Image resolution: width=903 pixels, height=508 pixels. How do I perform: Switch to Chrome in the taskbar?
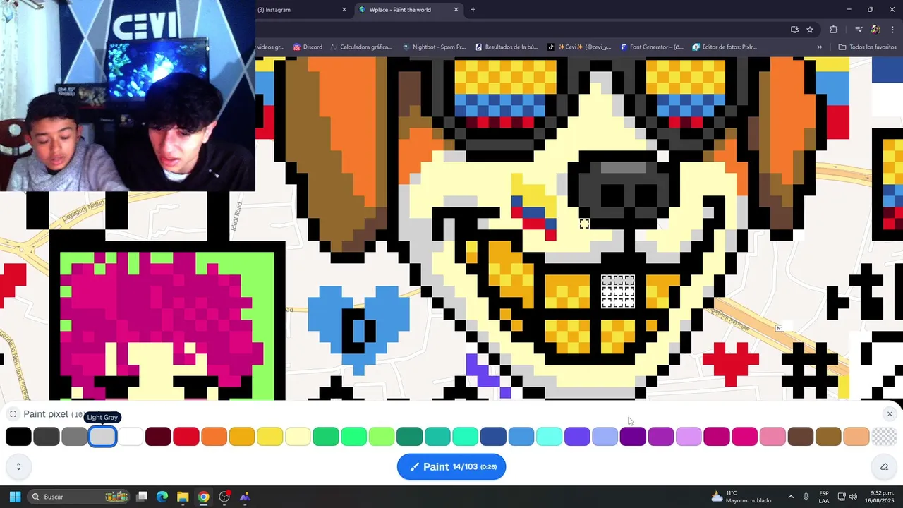pyautogui.click(x=203, y=497)
